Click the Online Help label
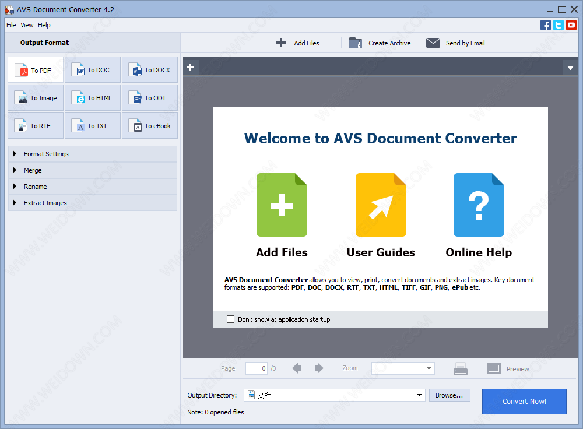This screenshot has width=583, height=429. pyautogui.click(x=479, y=252)
